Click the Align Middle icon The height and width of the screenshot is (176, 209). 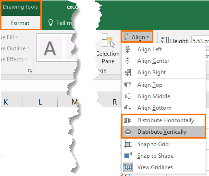(x=128, y=96)
